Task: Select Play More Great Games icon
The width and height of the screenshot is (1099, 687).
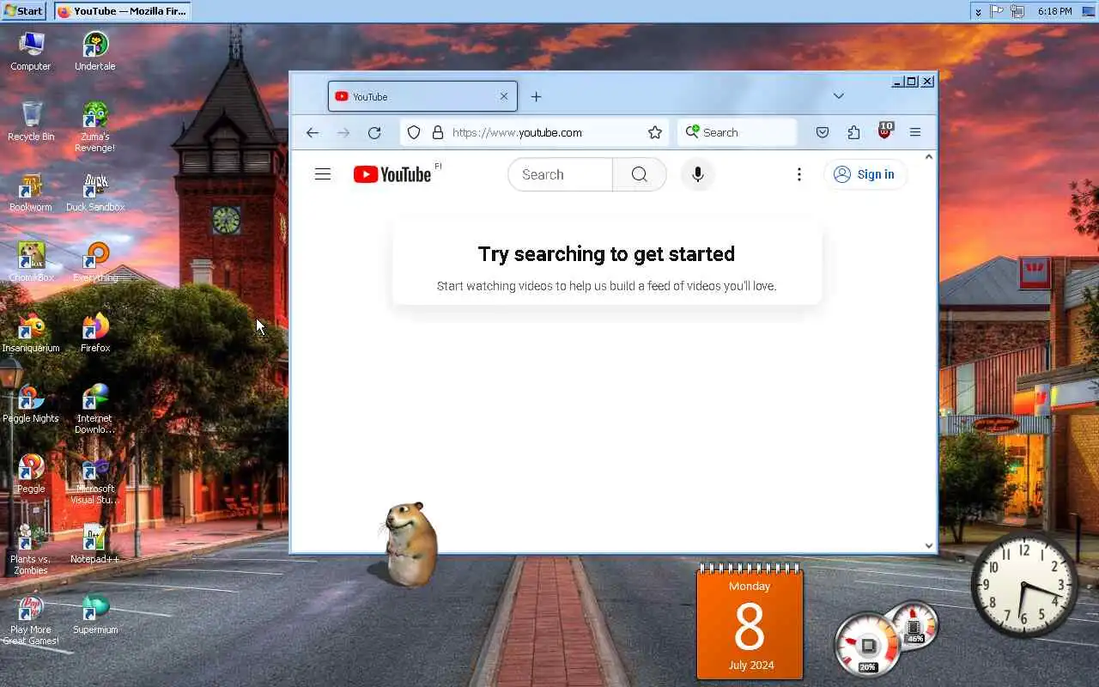Action: (x=31, y=621)
